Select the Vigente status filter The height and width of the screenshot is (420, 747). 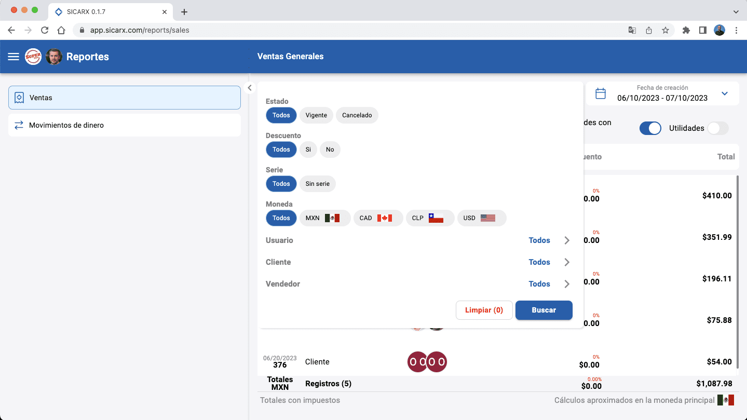pos(316,115)
